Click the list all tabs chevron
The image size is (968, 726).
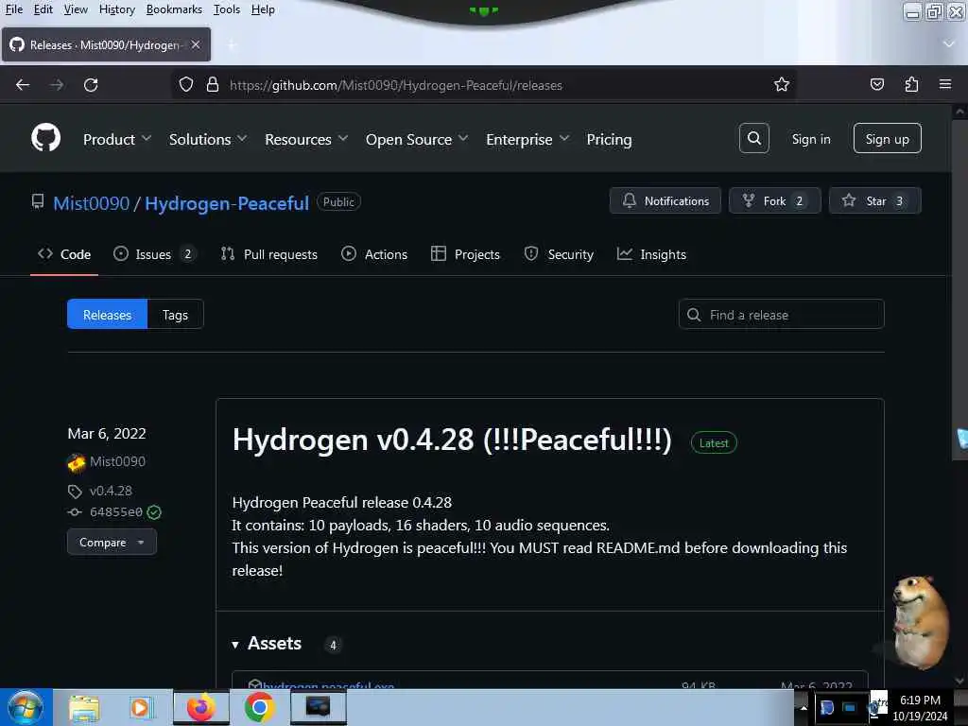(x=949, y=43)
